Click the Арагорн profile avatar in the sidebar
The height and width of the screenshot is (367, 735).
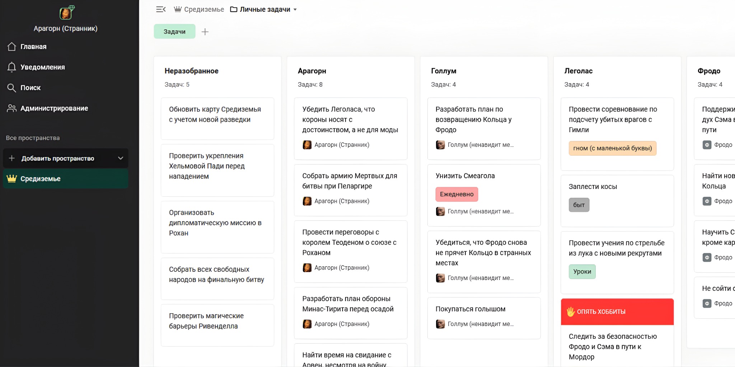[66, 13]
